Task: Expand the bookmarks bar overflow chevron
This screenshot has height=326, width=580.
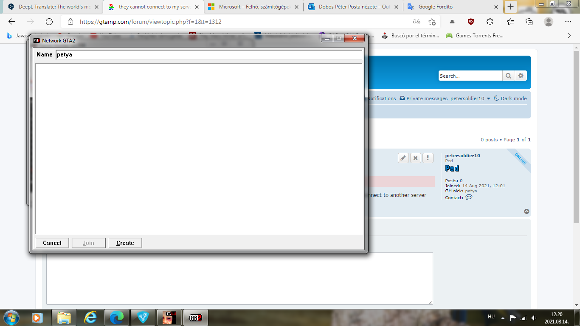Action: pyautogui.click(x=569, y=36)
